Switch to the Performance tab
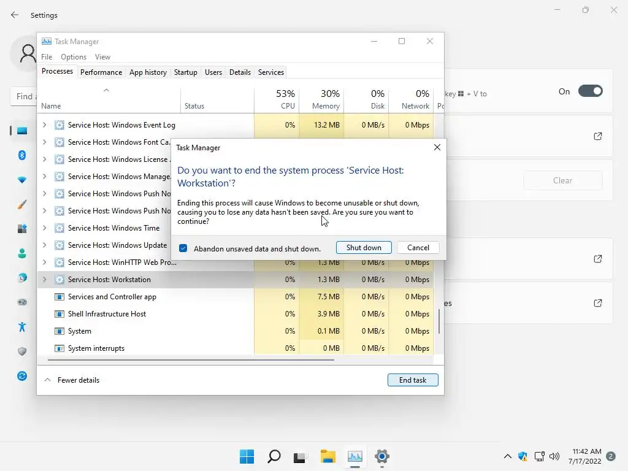The width and height of the screenshot is (628, 471). pyautogui.click(x=101, y=72)
